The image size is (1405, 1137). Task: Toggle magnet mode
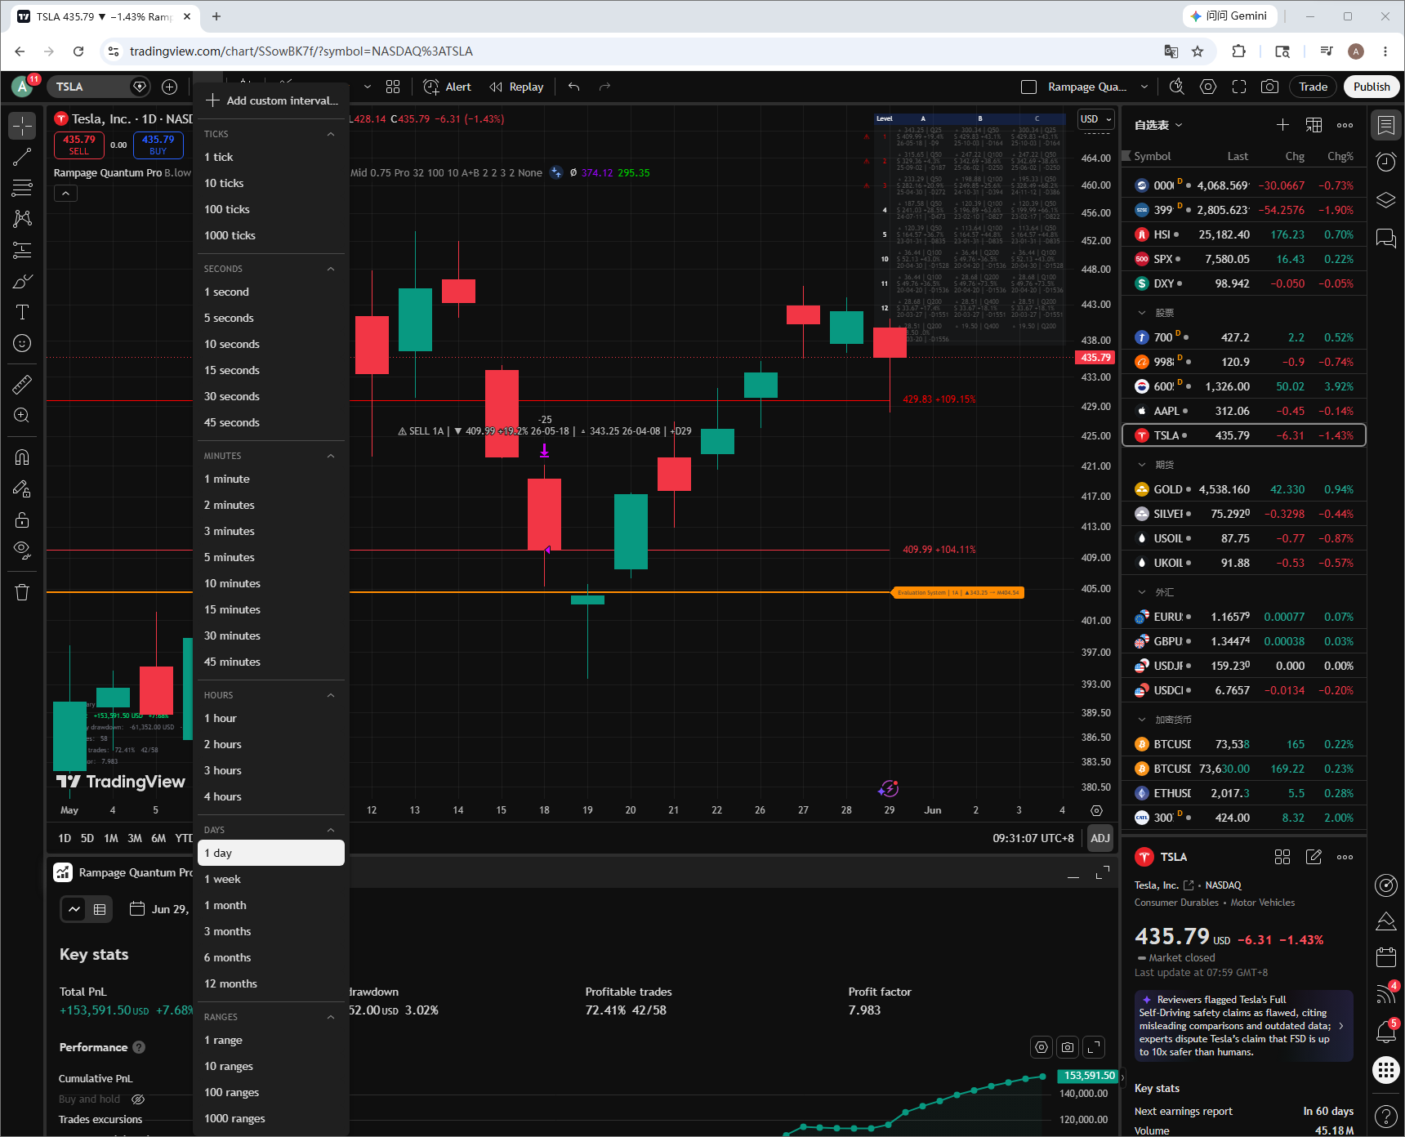tap(22, 457)
